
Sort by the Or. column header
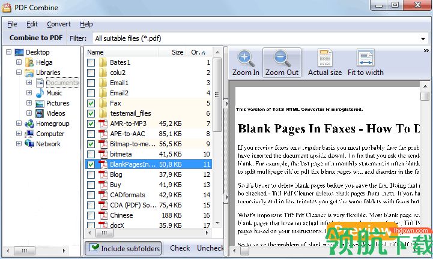click(198, 52)
